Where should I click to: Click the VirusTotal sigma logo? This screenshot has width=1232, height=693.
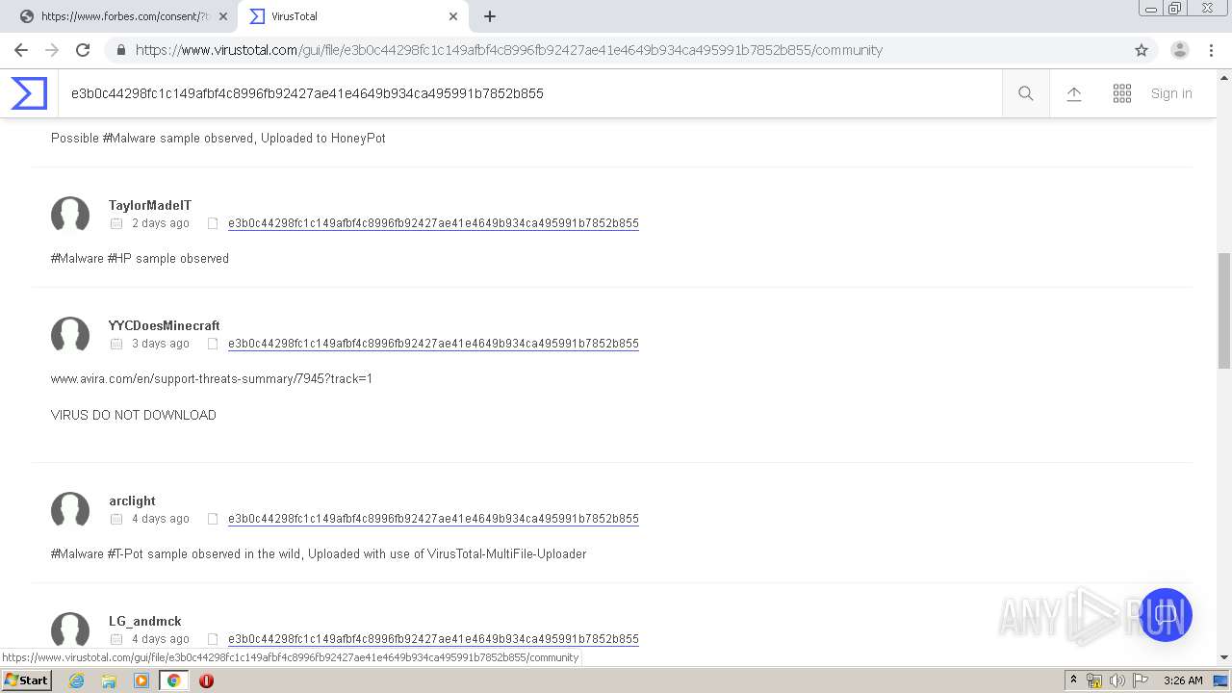click(29, 93)
